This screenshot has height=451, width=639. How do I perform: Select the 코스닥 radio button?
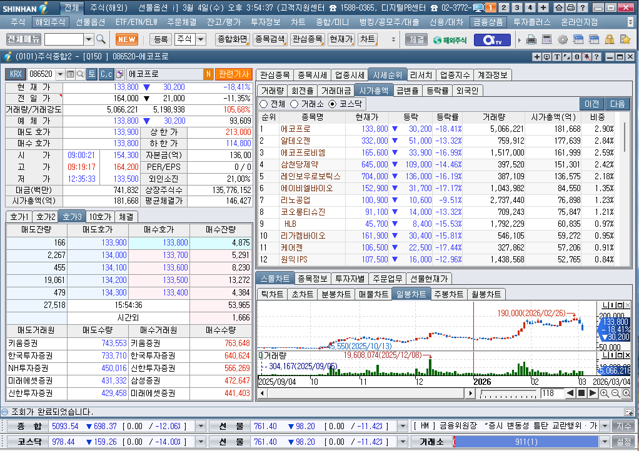pos(333,104)
